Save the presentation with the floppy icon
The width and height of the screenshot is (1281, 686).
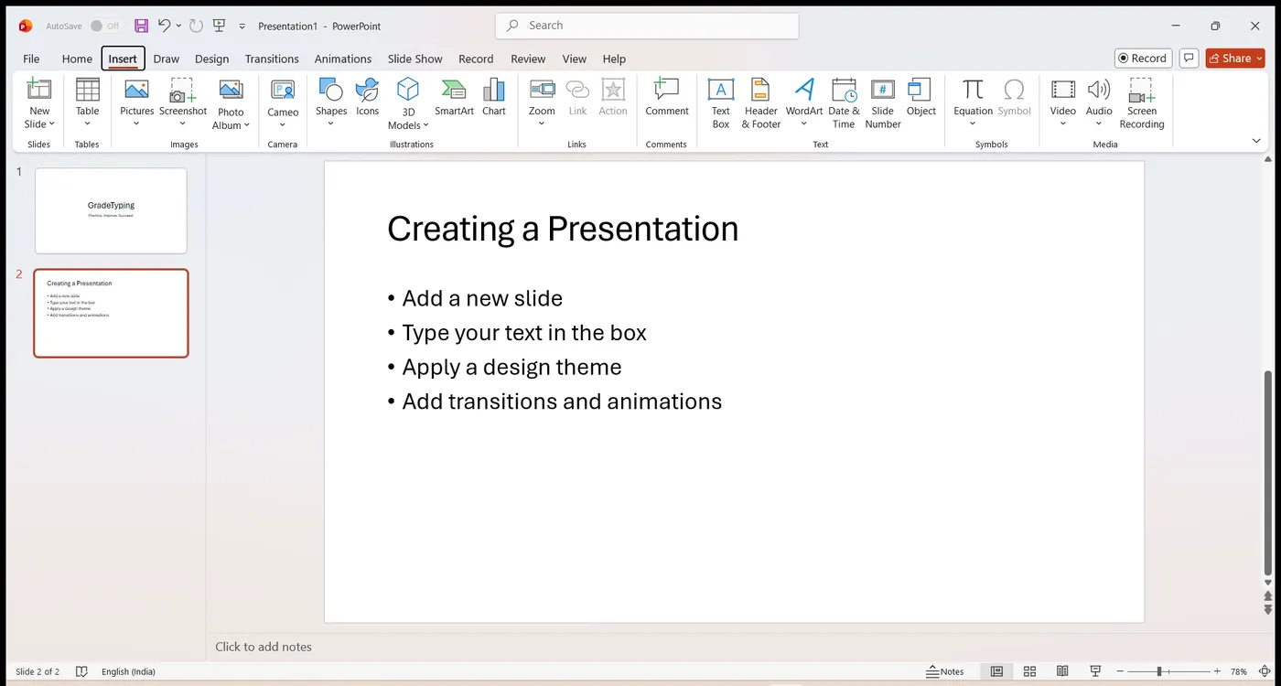(141, 26)
